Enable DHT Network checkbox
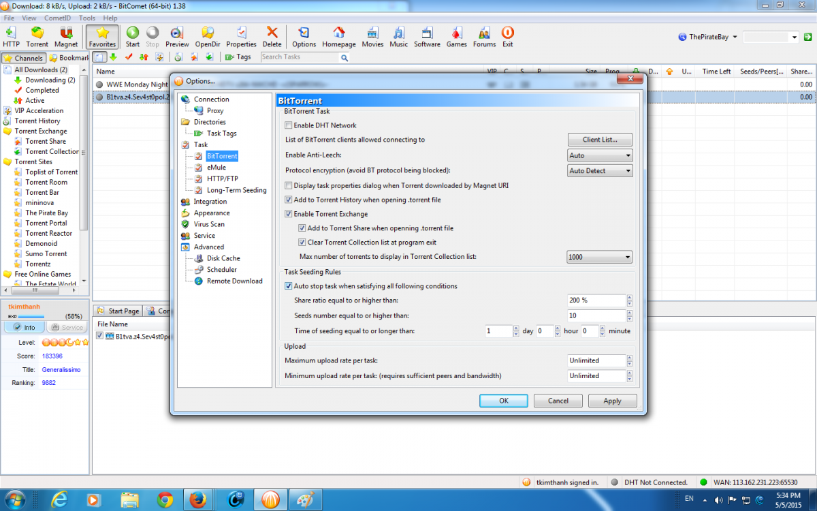 click(x=289, y=125)
